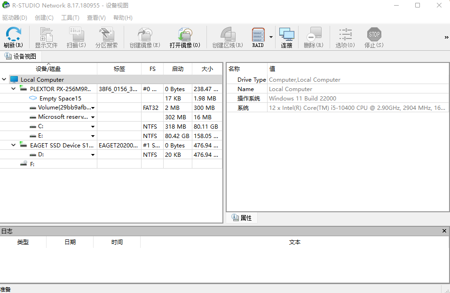Select the 扫描 (Scan) tool icon
Image resolution: width=450 pixels, height=293 pixels.
click(75, 35)
